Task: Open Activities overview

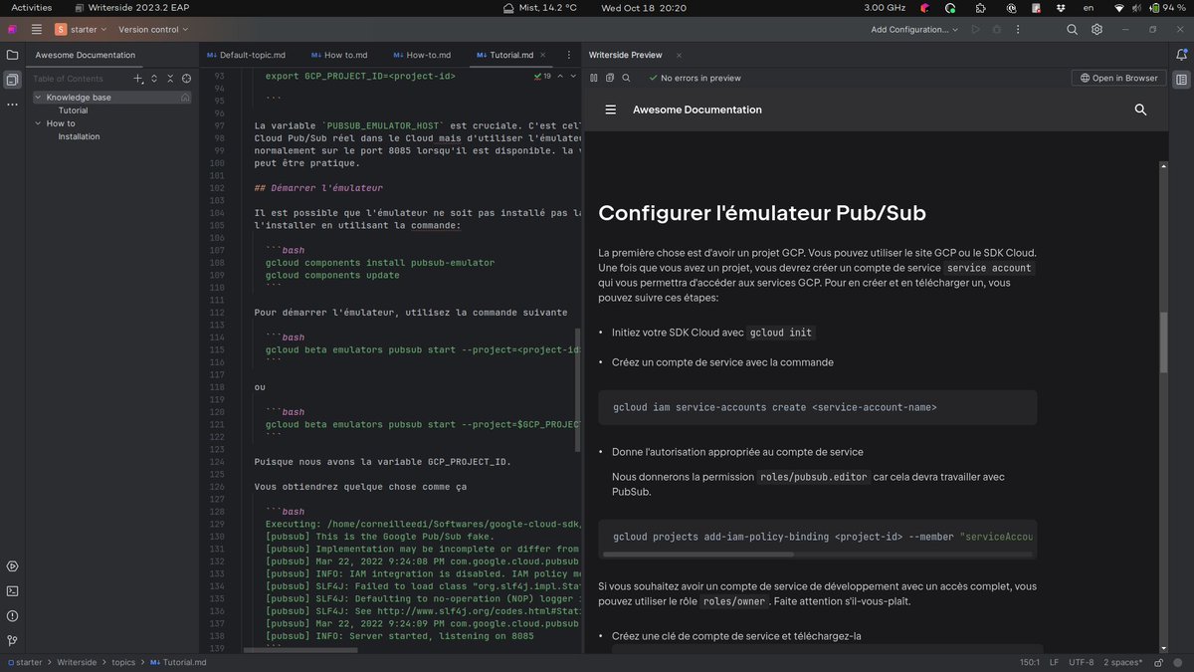Action: click(31, 8)
